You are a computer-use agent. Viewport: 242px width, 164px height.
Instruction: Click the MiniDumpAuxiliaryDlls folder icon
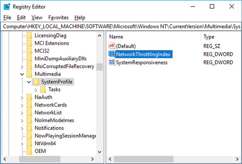(x=29, y=58)
